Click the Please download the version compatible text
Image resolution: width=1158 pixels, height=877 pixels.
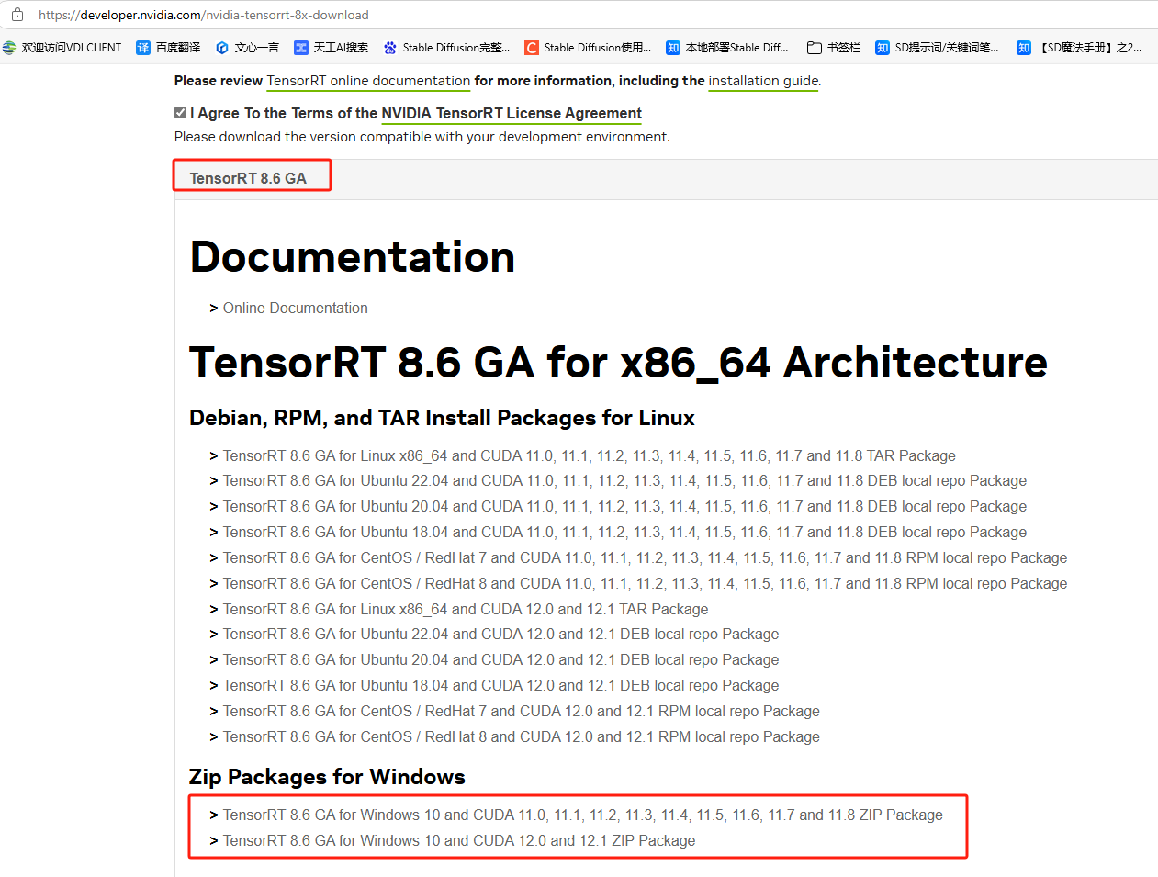[422, 137]
